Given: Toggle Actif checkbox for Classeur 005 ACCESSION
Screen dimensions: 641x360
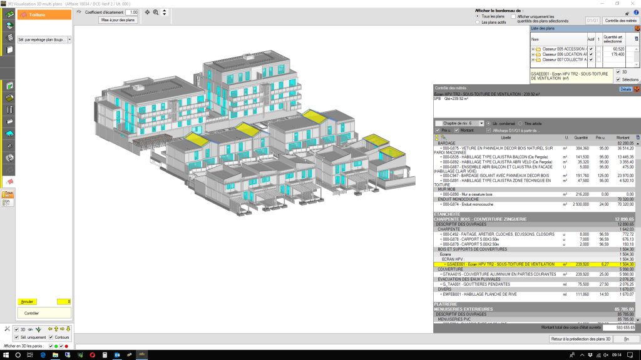Looking at the screenshot, I should 591,49.
